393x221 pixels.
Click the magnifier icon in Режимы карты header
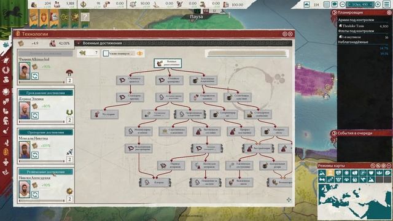(373, 166)
